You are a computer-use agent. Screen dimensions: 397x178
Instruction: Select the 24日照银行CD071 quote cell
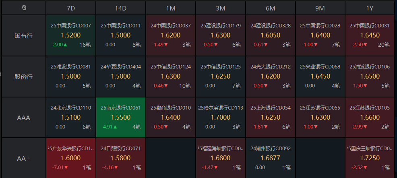click(x=120, y=158)
